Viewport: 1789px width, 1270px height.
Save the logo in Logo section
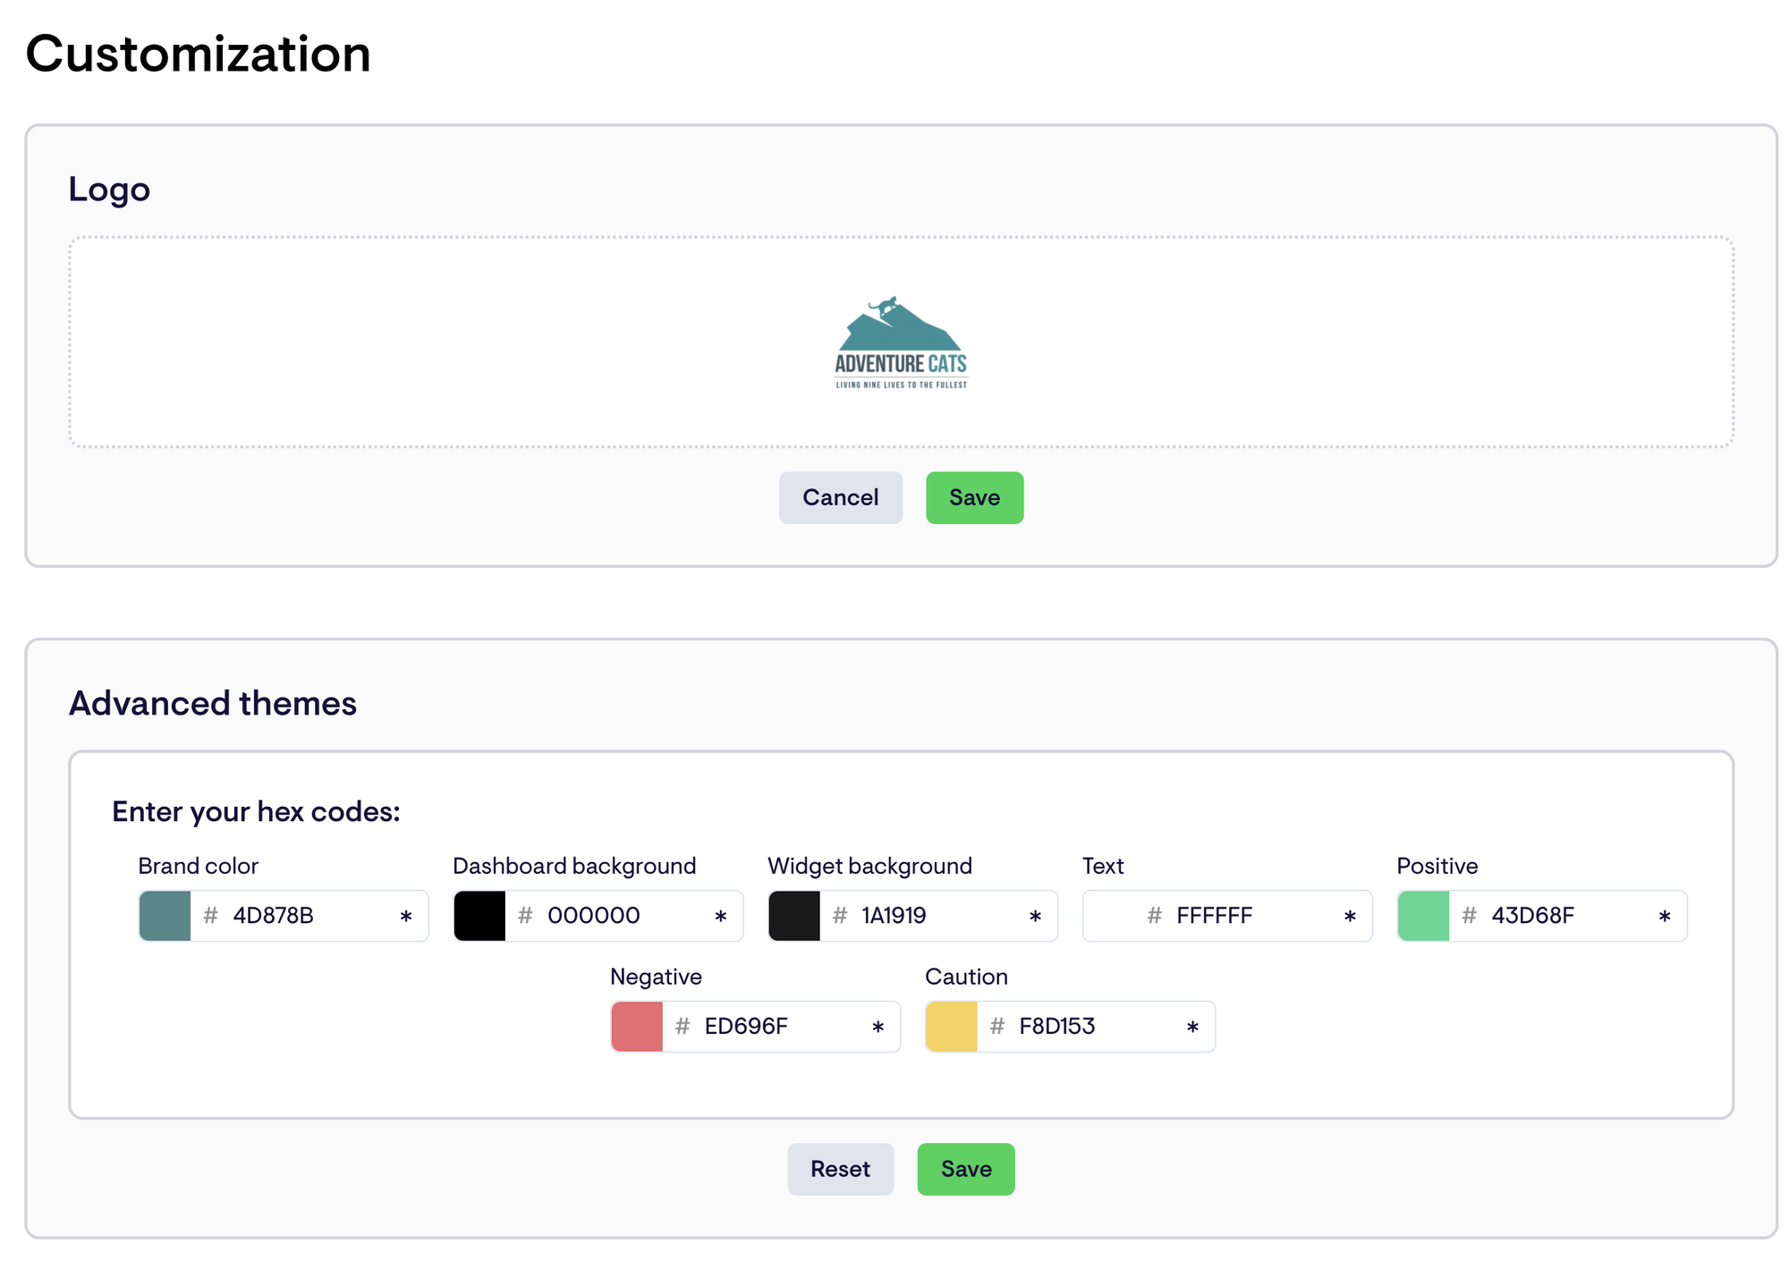[x=974, y=497]
